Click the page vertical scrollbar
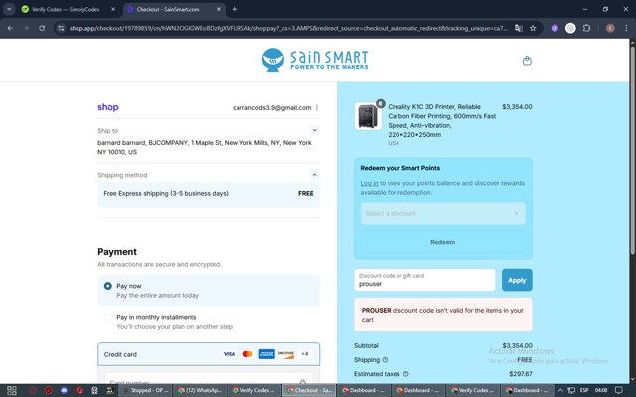 (632, 148)
